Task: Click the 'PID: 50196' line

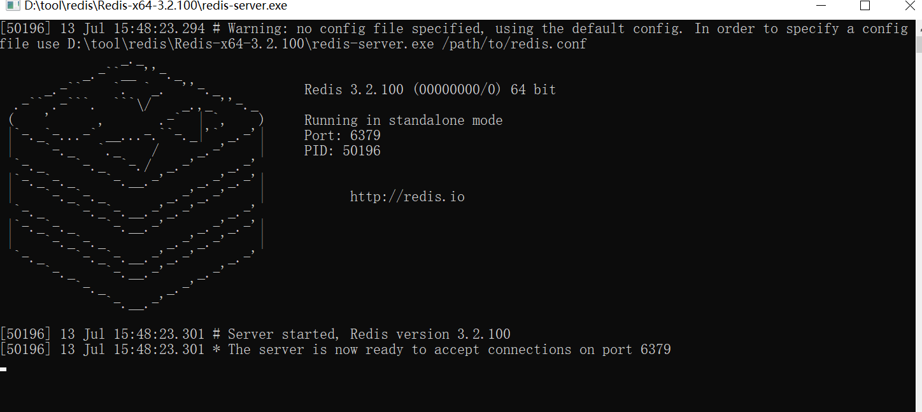Action: point(343,151)
